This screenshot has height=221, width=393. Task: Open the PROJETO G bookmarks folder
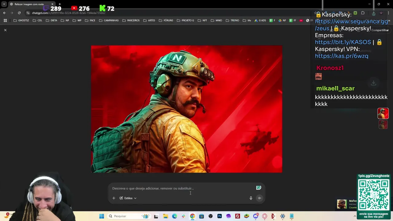click(185, 21)
